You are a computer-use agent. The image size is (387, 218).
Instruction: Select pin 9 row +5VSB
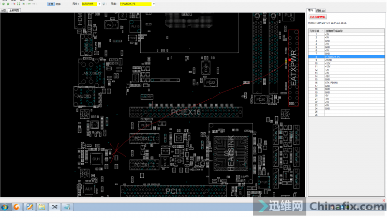[346, 60]
